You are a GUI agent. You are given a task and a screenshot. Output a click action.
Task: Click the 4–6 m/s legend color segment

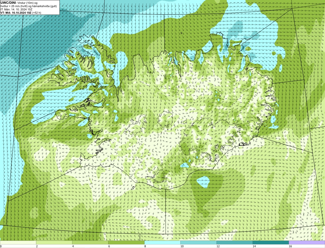90,243
